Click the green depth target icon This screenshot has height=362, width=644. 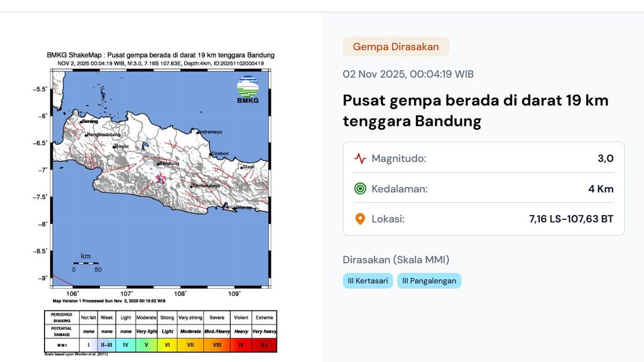360,189
